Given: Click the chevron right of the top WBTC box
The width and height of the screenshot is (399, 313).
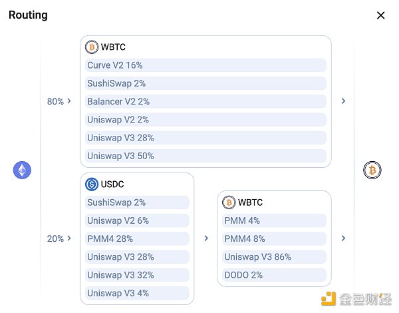Looking at the screenshot, I should [x=343, y=101].
